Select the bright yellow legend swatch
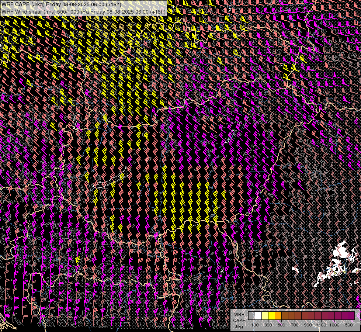 [271, 316]
